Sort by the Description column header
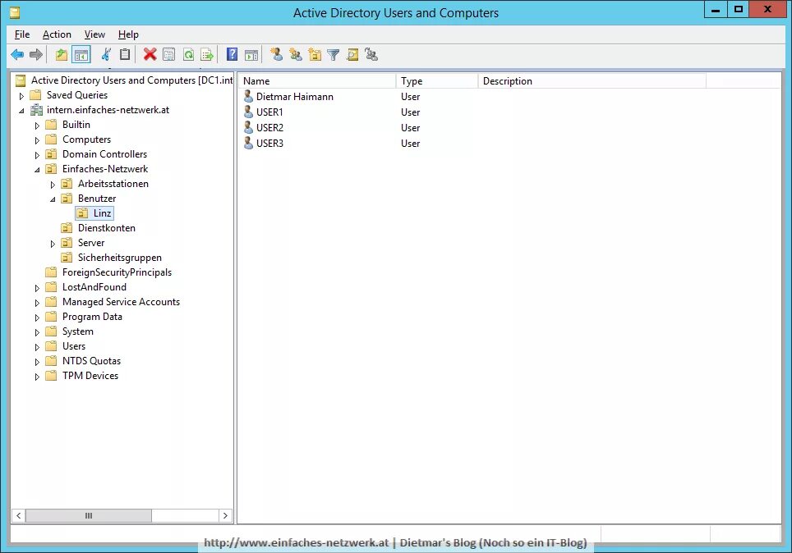 (x=592, y=80)
